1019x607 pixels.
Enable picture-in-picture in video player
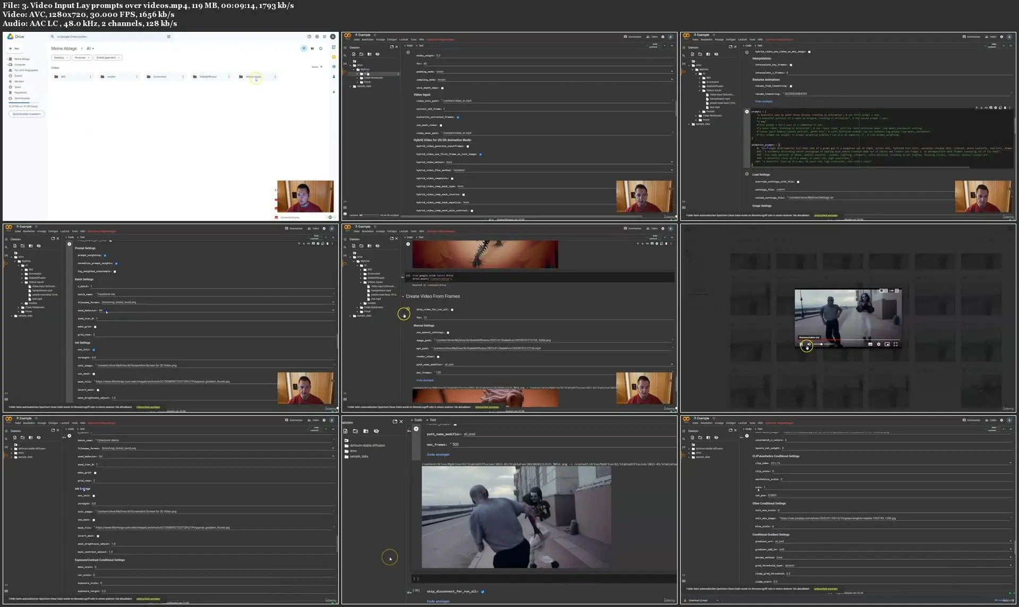887,344
